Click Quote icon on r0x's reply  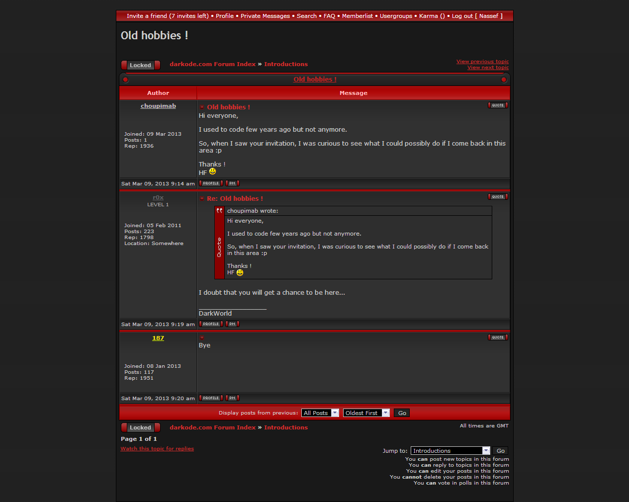click(498, 197)
